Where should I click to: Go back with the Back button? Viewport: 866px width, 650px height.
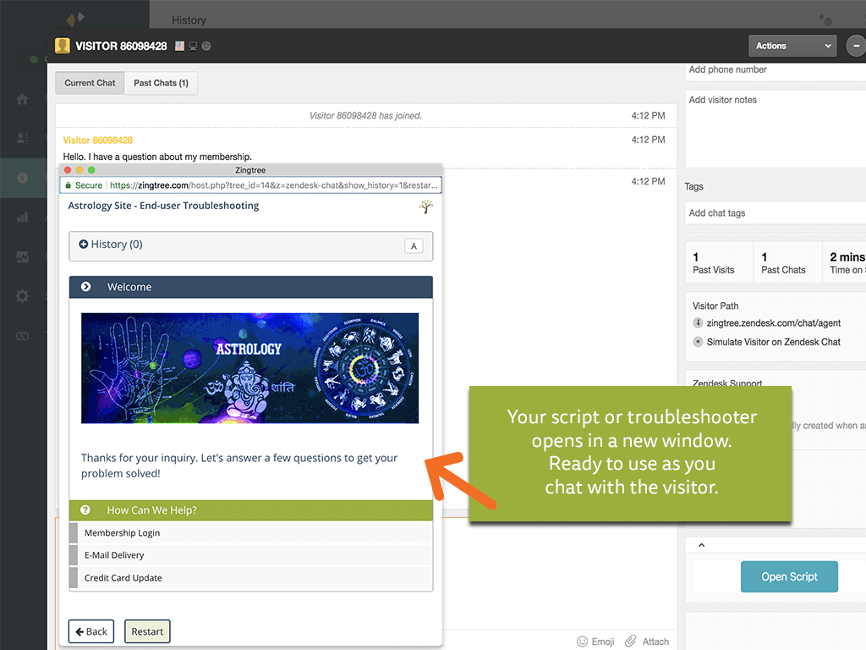[90, 631]
